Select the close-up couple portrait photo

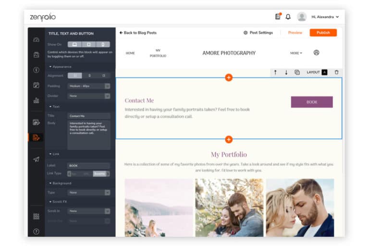(300, 208)
